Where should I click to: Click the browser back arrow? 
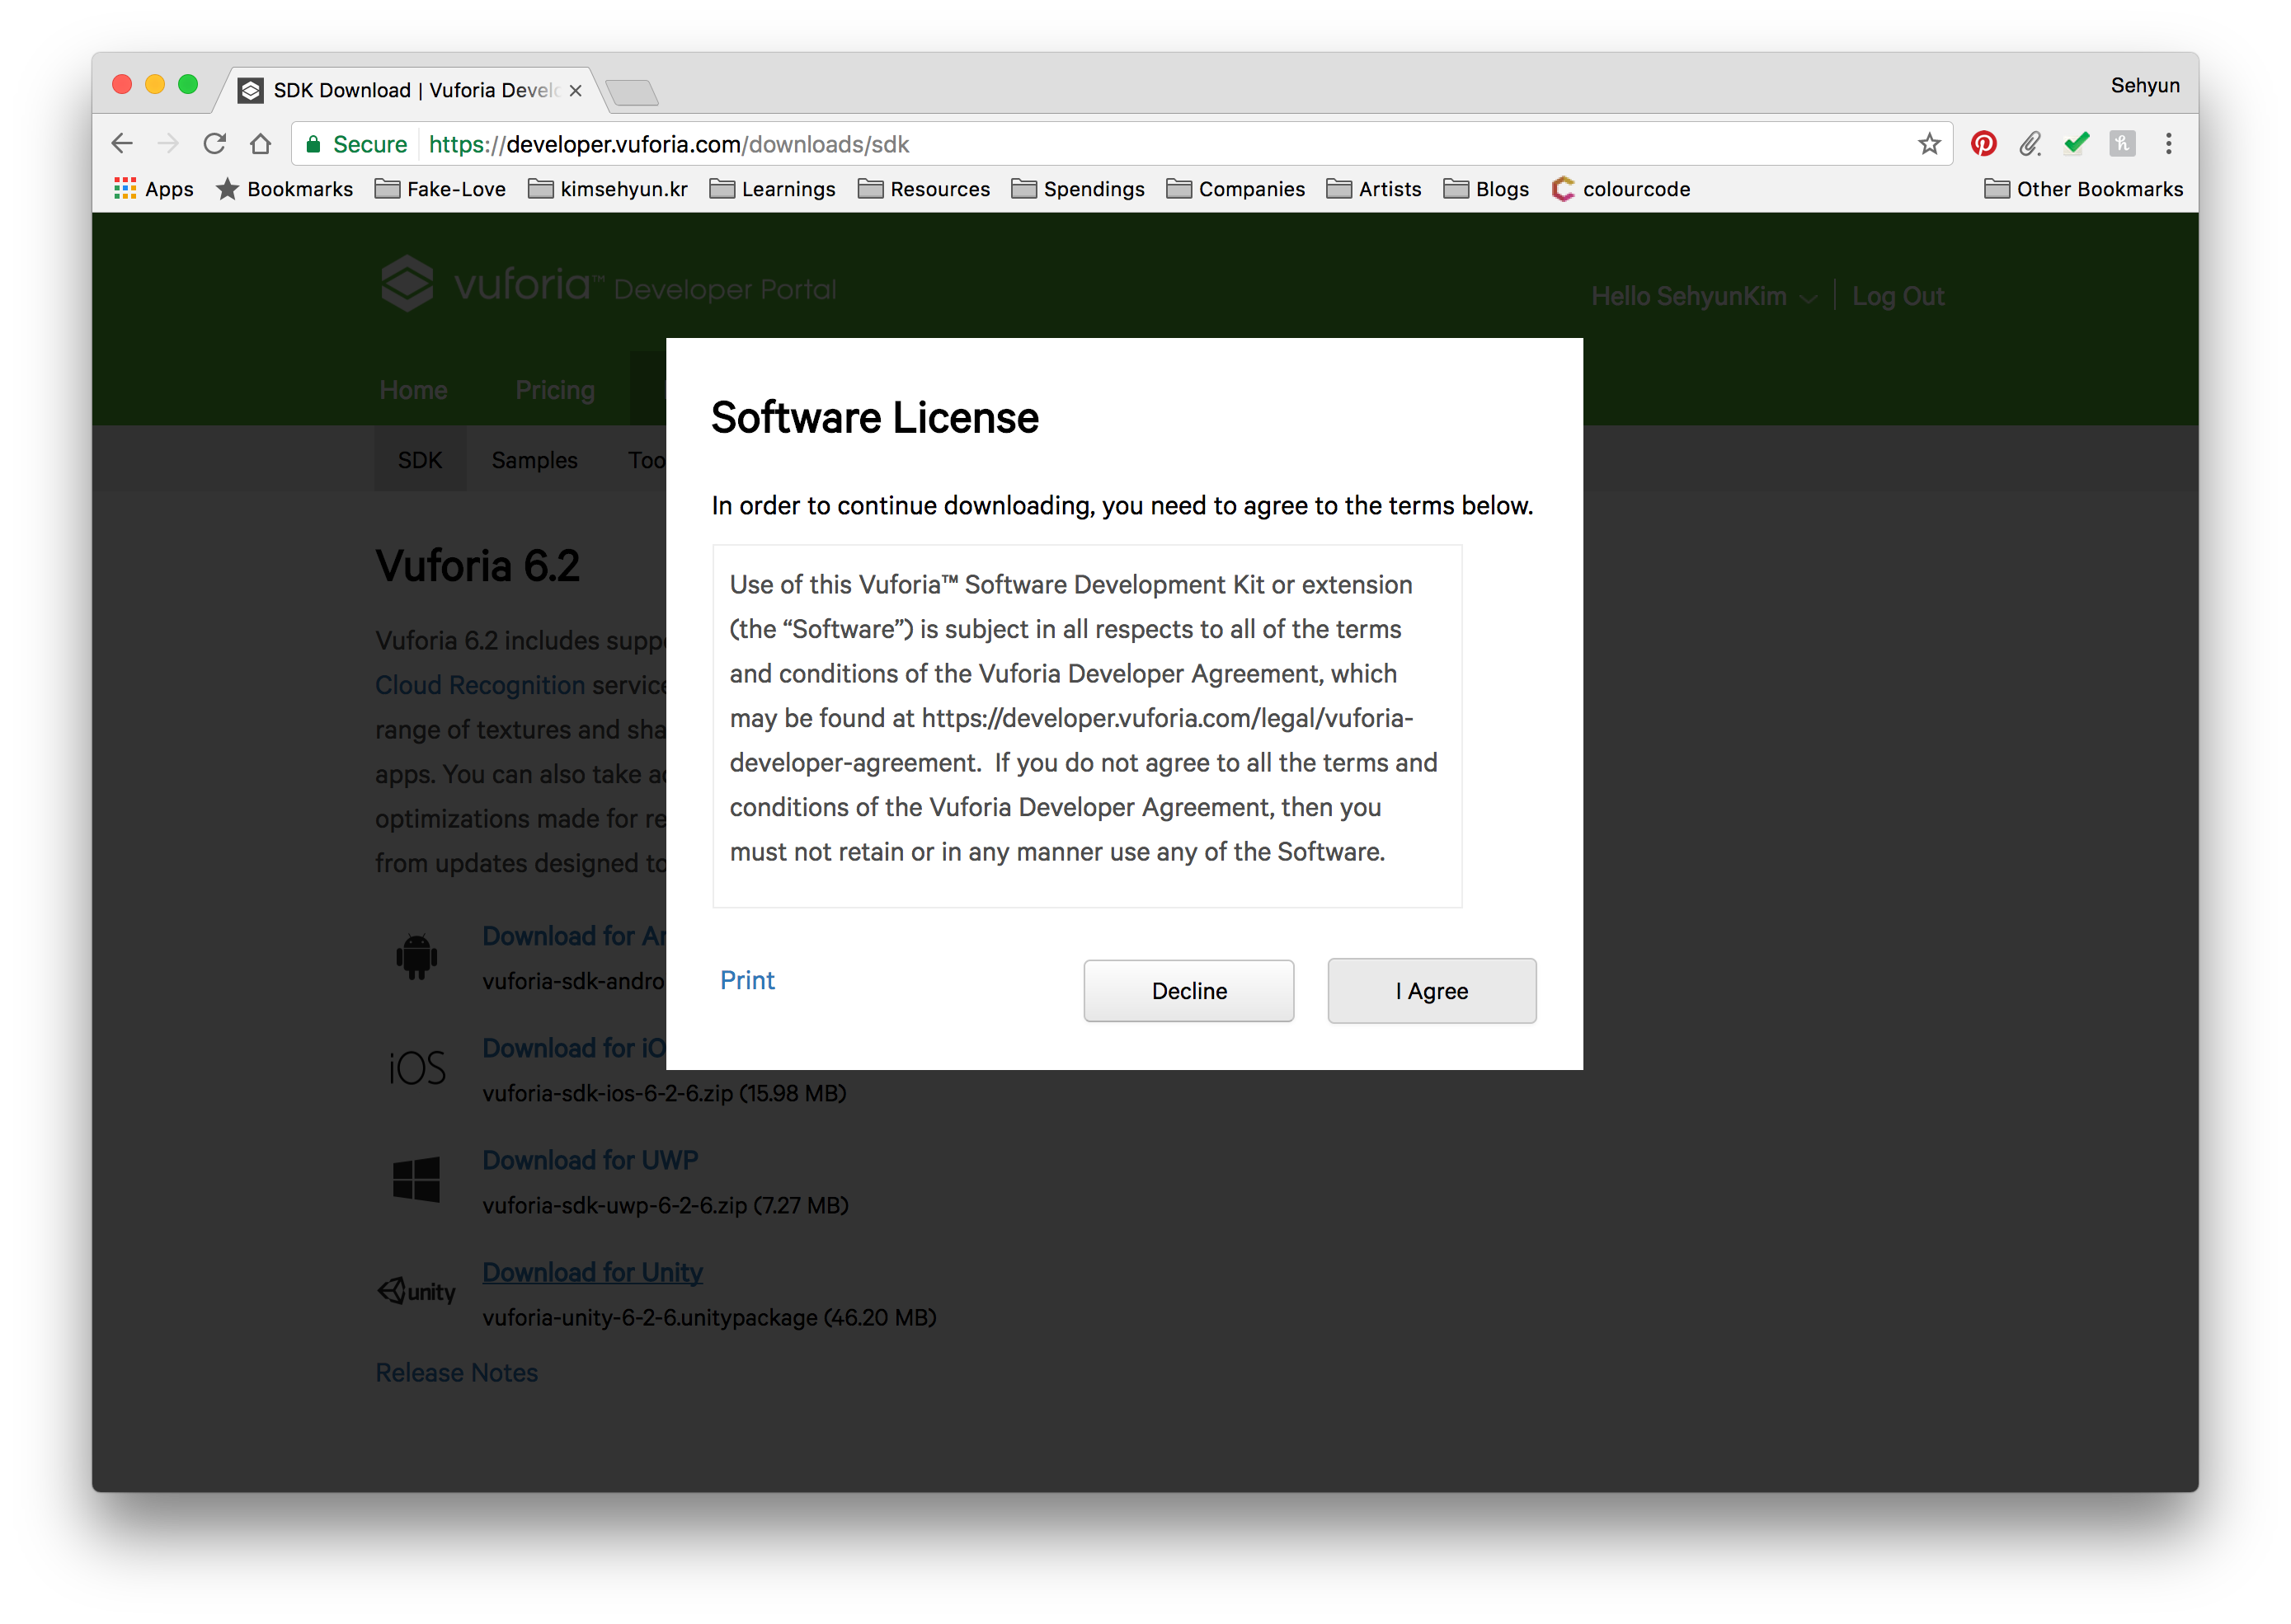tap(122, 144)
